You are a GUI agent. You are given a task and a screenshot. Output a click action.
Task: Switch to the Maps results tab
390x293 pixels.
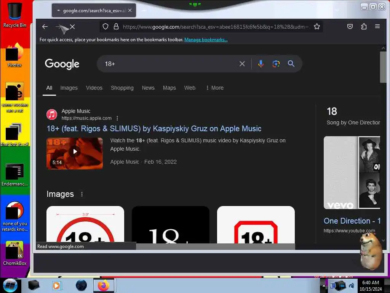(169, 88)
